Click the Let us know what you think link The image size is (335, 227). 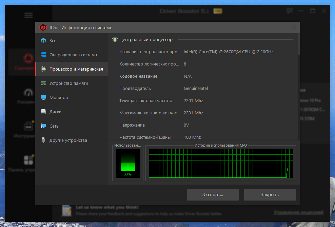click(107, 207)
